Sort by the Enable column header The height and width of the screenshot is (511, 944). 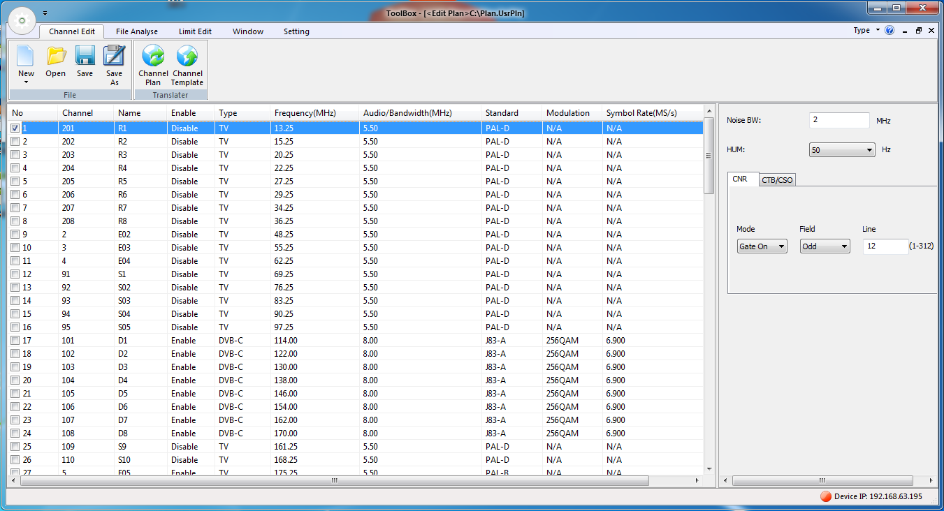pos(191,113)
